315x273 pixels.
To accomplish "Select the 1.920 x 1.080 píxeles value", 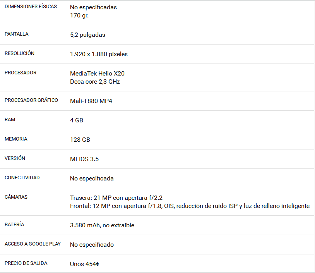I will coord(99,54).
